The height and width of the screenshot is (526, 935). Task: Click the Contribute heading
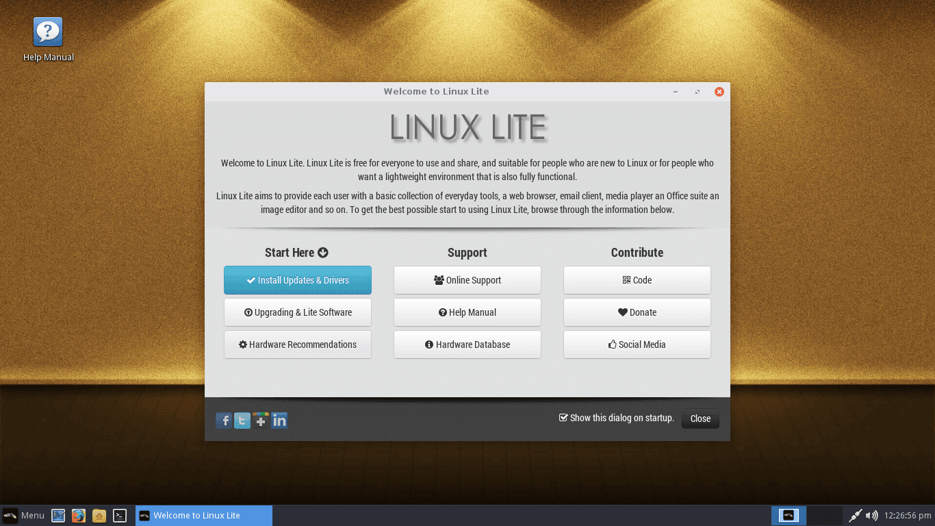[x=637, y=253]
